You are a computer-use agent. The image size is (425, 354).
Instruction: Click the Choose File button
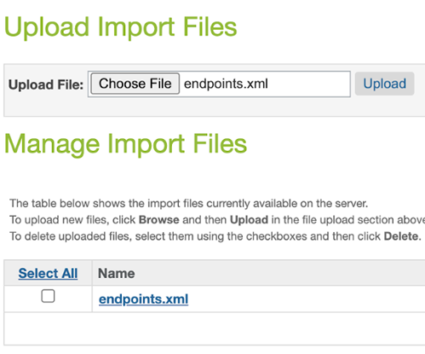click(x=135, y=84)
